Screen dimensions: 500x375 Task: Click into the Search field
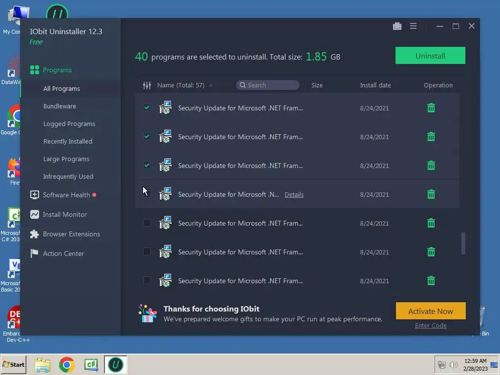pyautogui.click(x=268, y=85)
